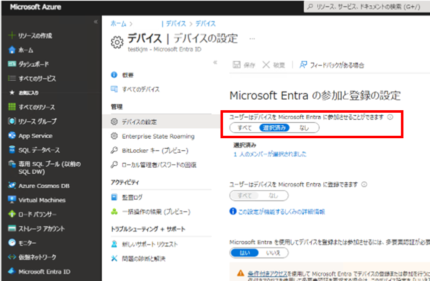Open the ストレージ アカウント icon

(x=12, y=228)
